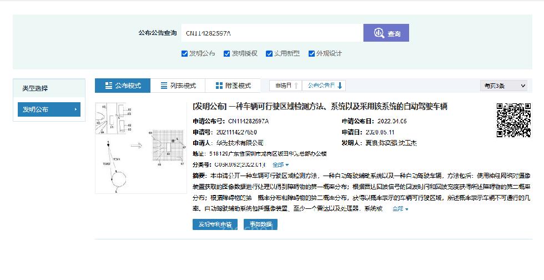This screenshot has height=280, width=544.
Task: Click the arrow on 发明公布 sidebar item
Action: (x=75, y=109)
